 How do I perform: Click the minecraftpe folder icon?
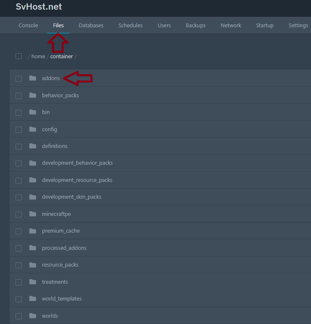(33, 214)
